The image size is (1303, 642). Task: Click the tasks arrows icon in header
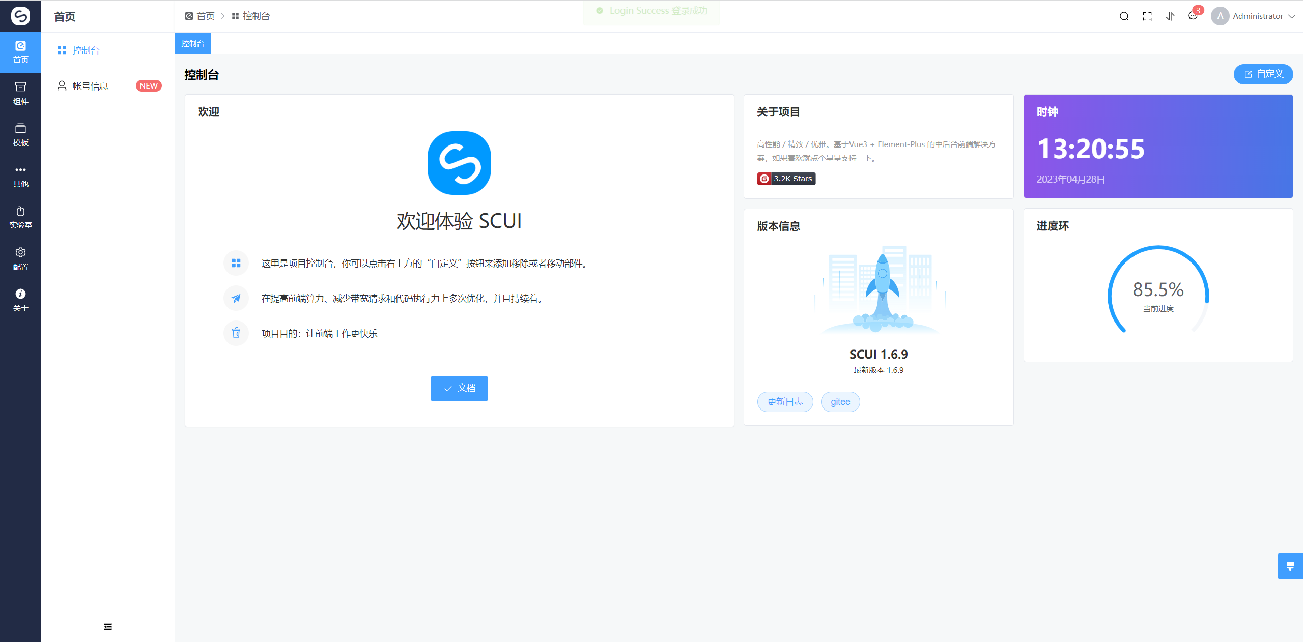[x=1170, y=16]
